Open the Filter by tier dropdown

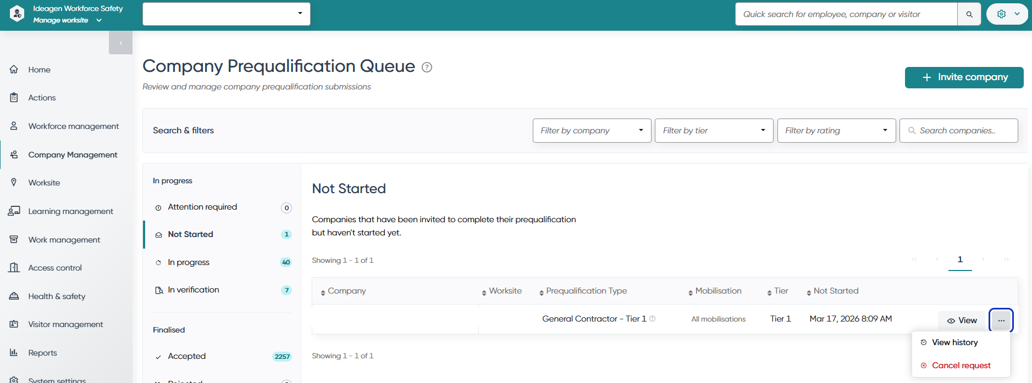[714, 131]
